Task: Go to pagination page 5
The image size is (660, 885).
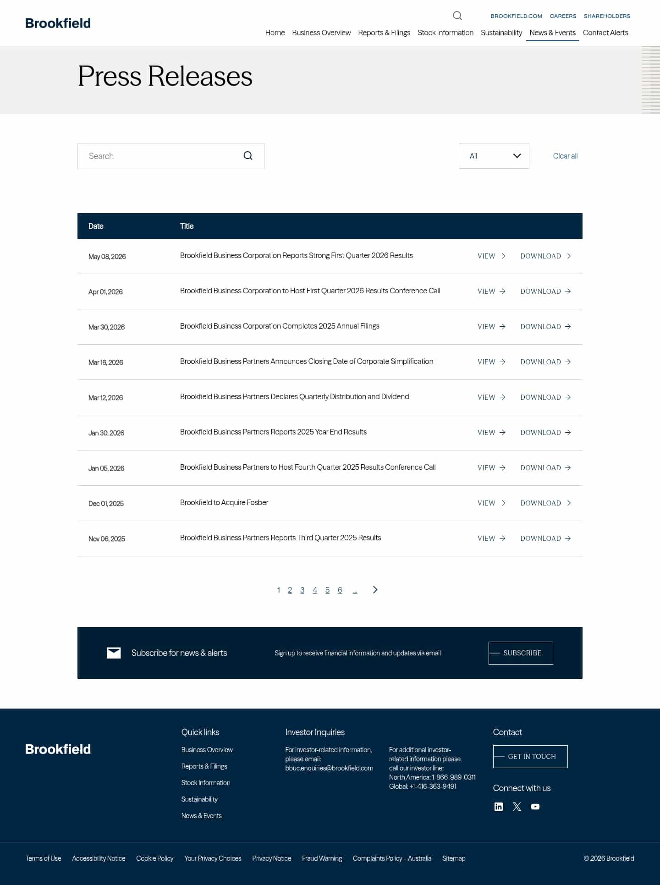Action: tap(327, 590)
